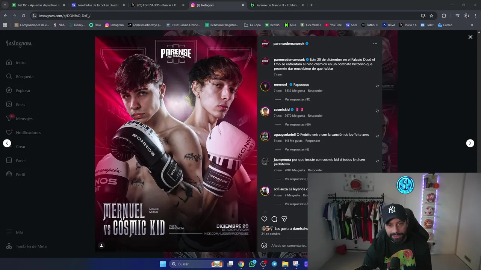Click the Instagram logo
This screenshot has width=481, height=270.
coord(19,43)
